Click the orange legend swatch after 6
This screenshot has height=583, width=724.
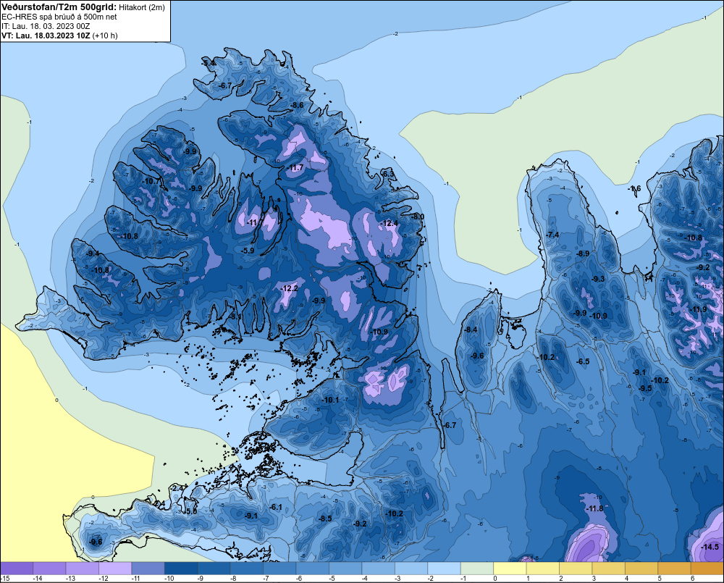point(707,569)
